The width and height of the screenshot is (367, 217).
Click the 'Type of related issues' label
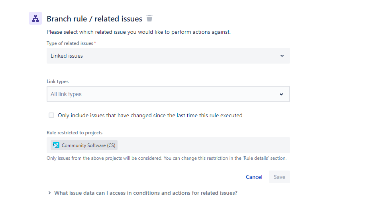(70, 43)
